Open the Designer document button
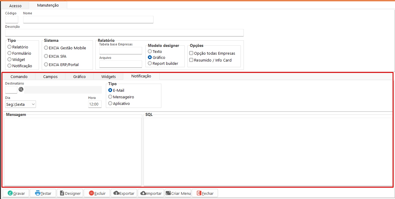The height and width of the screenshot is (199, 395). coord(70,193)
